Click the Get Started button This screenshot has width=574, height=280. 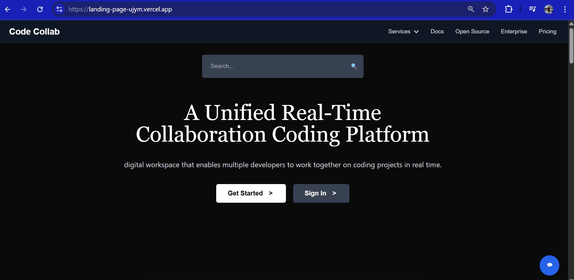click(x=251, y=193)
